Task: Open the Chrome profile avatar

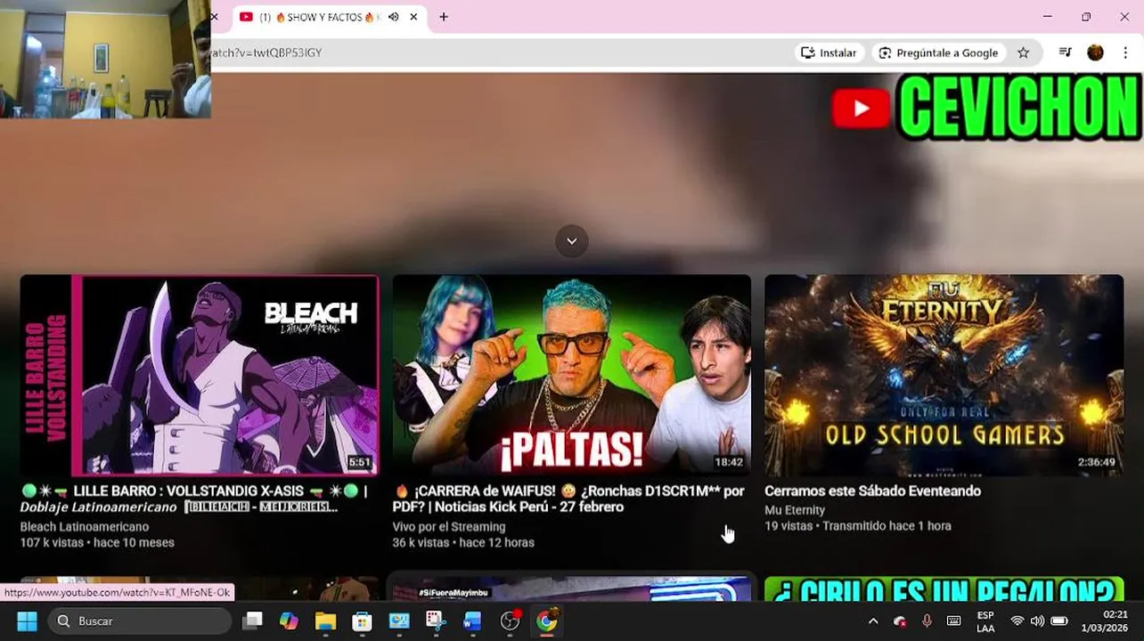Action: tap(1095, 53)
